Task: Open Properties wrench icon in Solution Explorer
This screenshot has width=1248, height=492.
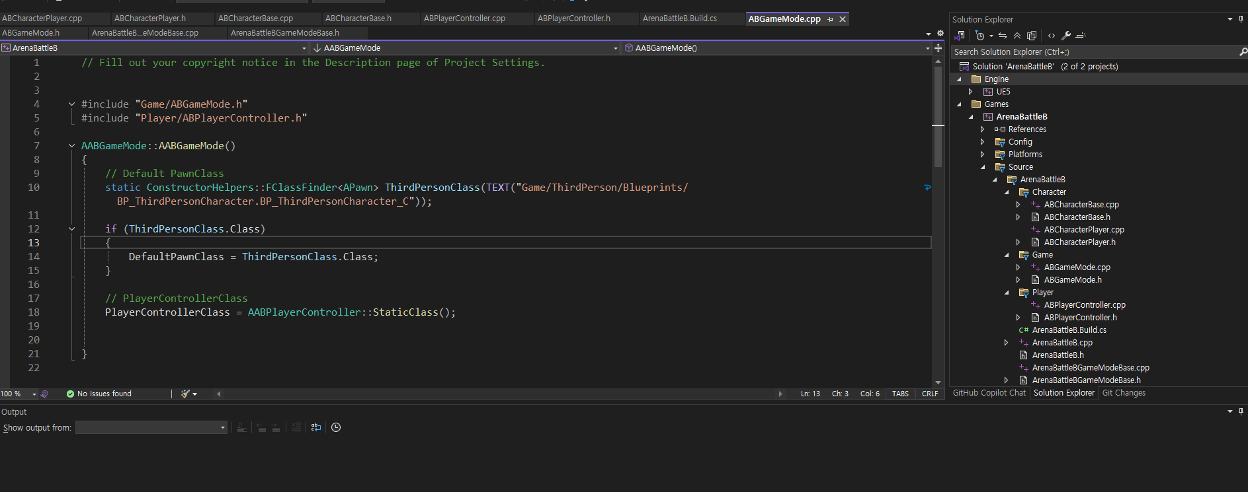Action: click(1066, 36)
